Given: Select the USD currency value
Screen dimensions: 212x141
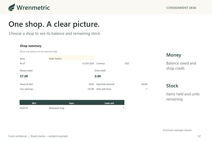Looking at the screenshot, I should (127, 63).
